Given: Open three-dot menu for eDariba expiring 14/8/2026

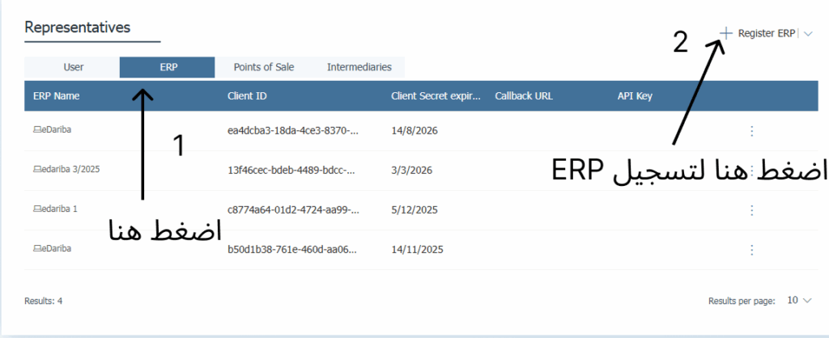Looking at the screenshot, I should coord(751,131).
